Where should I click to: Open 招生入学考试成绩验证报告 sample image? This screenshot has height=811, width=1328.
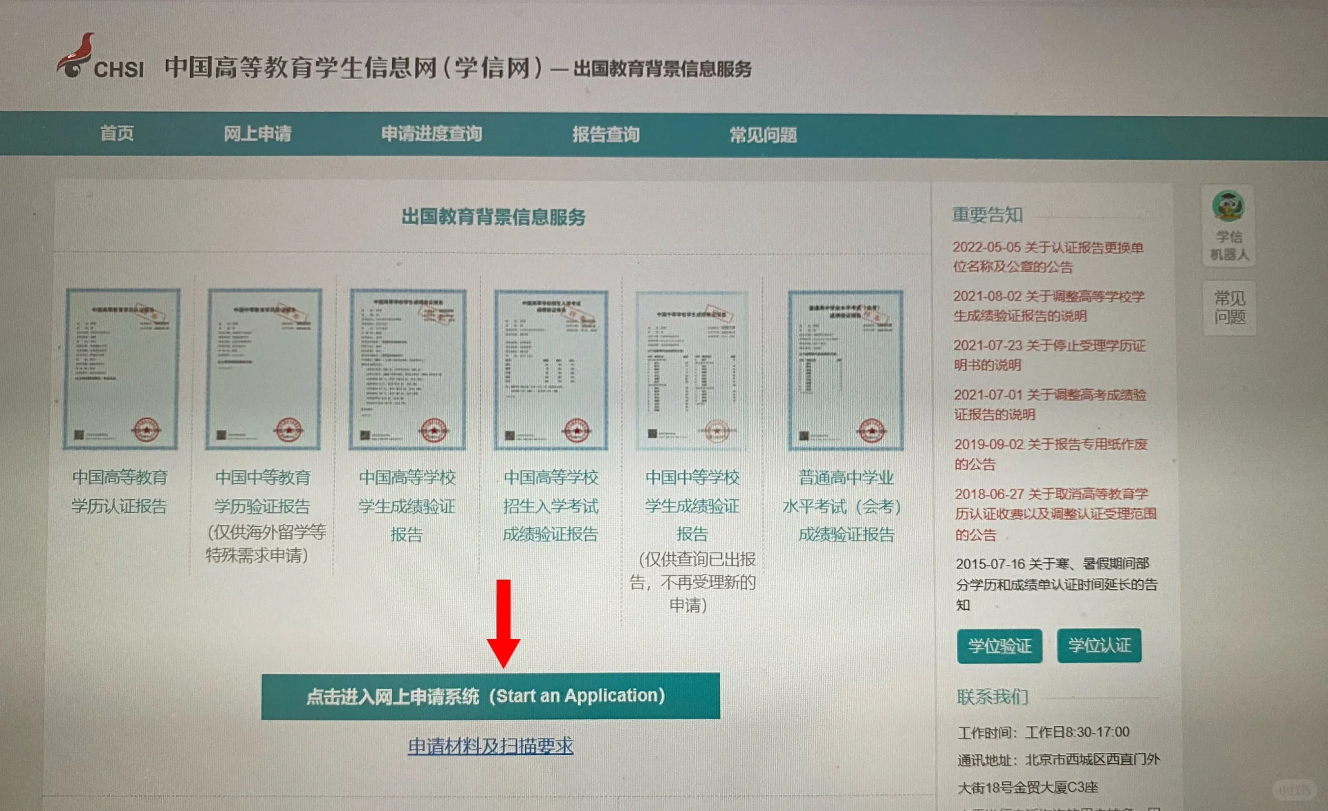point(551,369)
